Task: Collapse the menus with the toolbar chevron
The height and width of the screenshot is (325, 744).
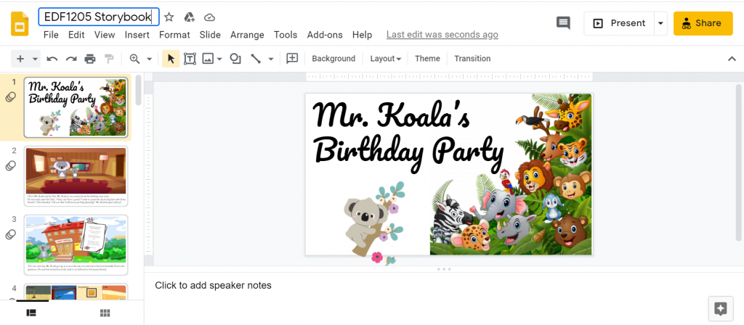Action: (x=732, y=59)
